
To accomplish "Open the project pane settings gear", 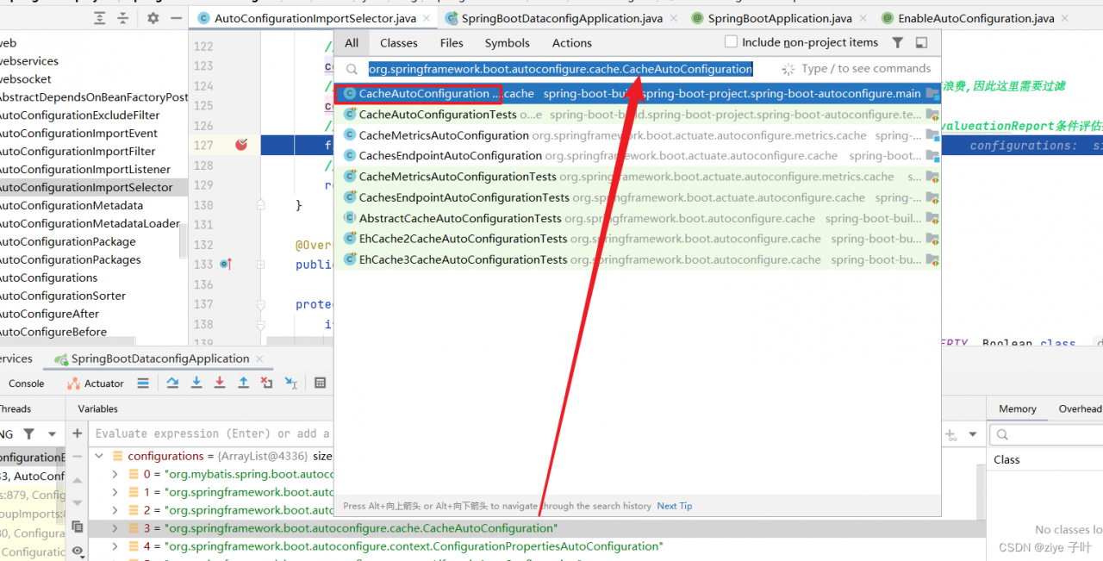I will point(153,18).
